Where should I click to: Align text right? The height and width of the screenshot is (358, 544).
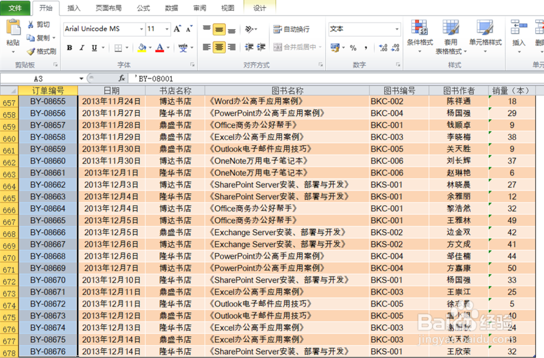tap(232, 47)
